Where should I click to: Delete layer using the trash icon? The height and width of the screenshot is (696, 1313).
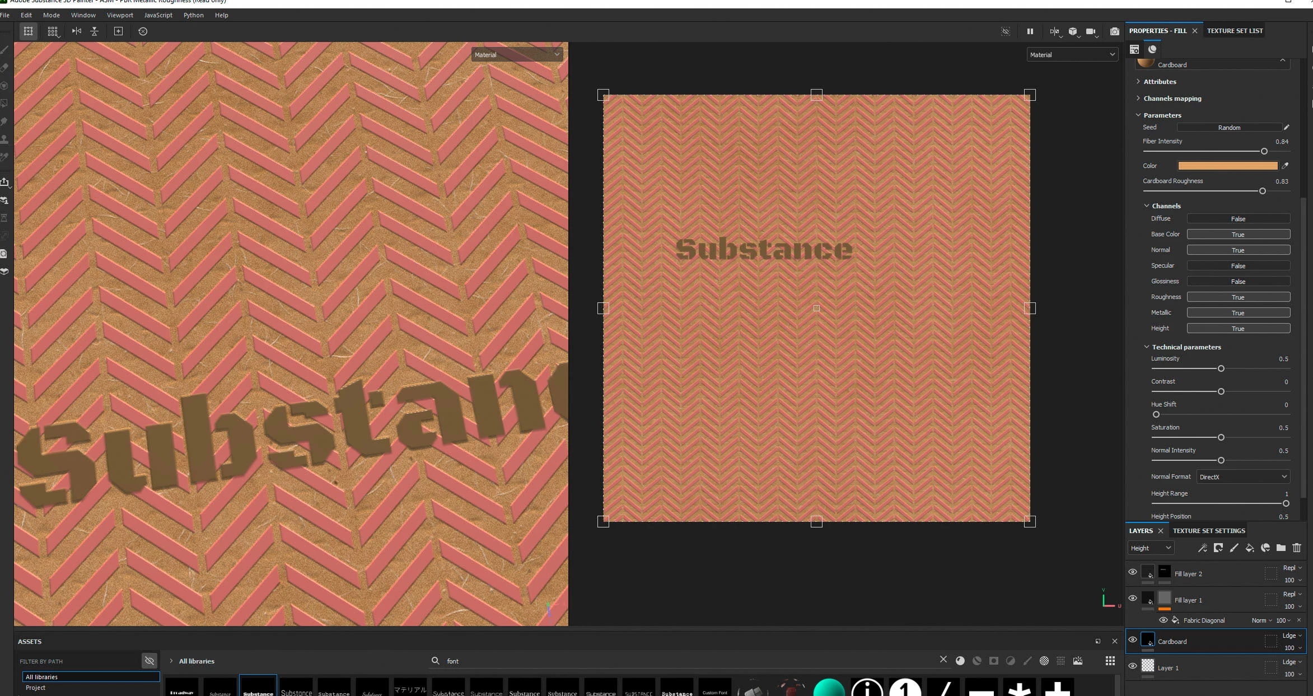click(x=1297, y=548)
